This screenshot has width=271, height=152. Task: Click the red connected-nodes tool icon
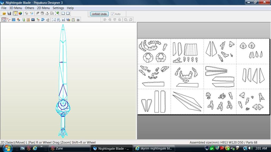pyautogui.click(x=9, y=20)
